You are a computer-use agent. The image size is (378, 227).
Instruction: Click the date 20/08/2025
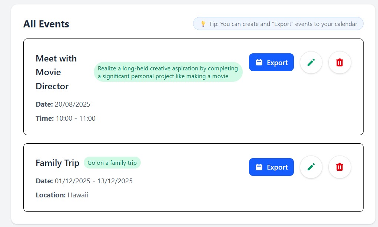[x=73, y=104]
